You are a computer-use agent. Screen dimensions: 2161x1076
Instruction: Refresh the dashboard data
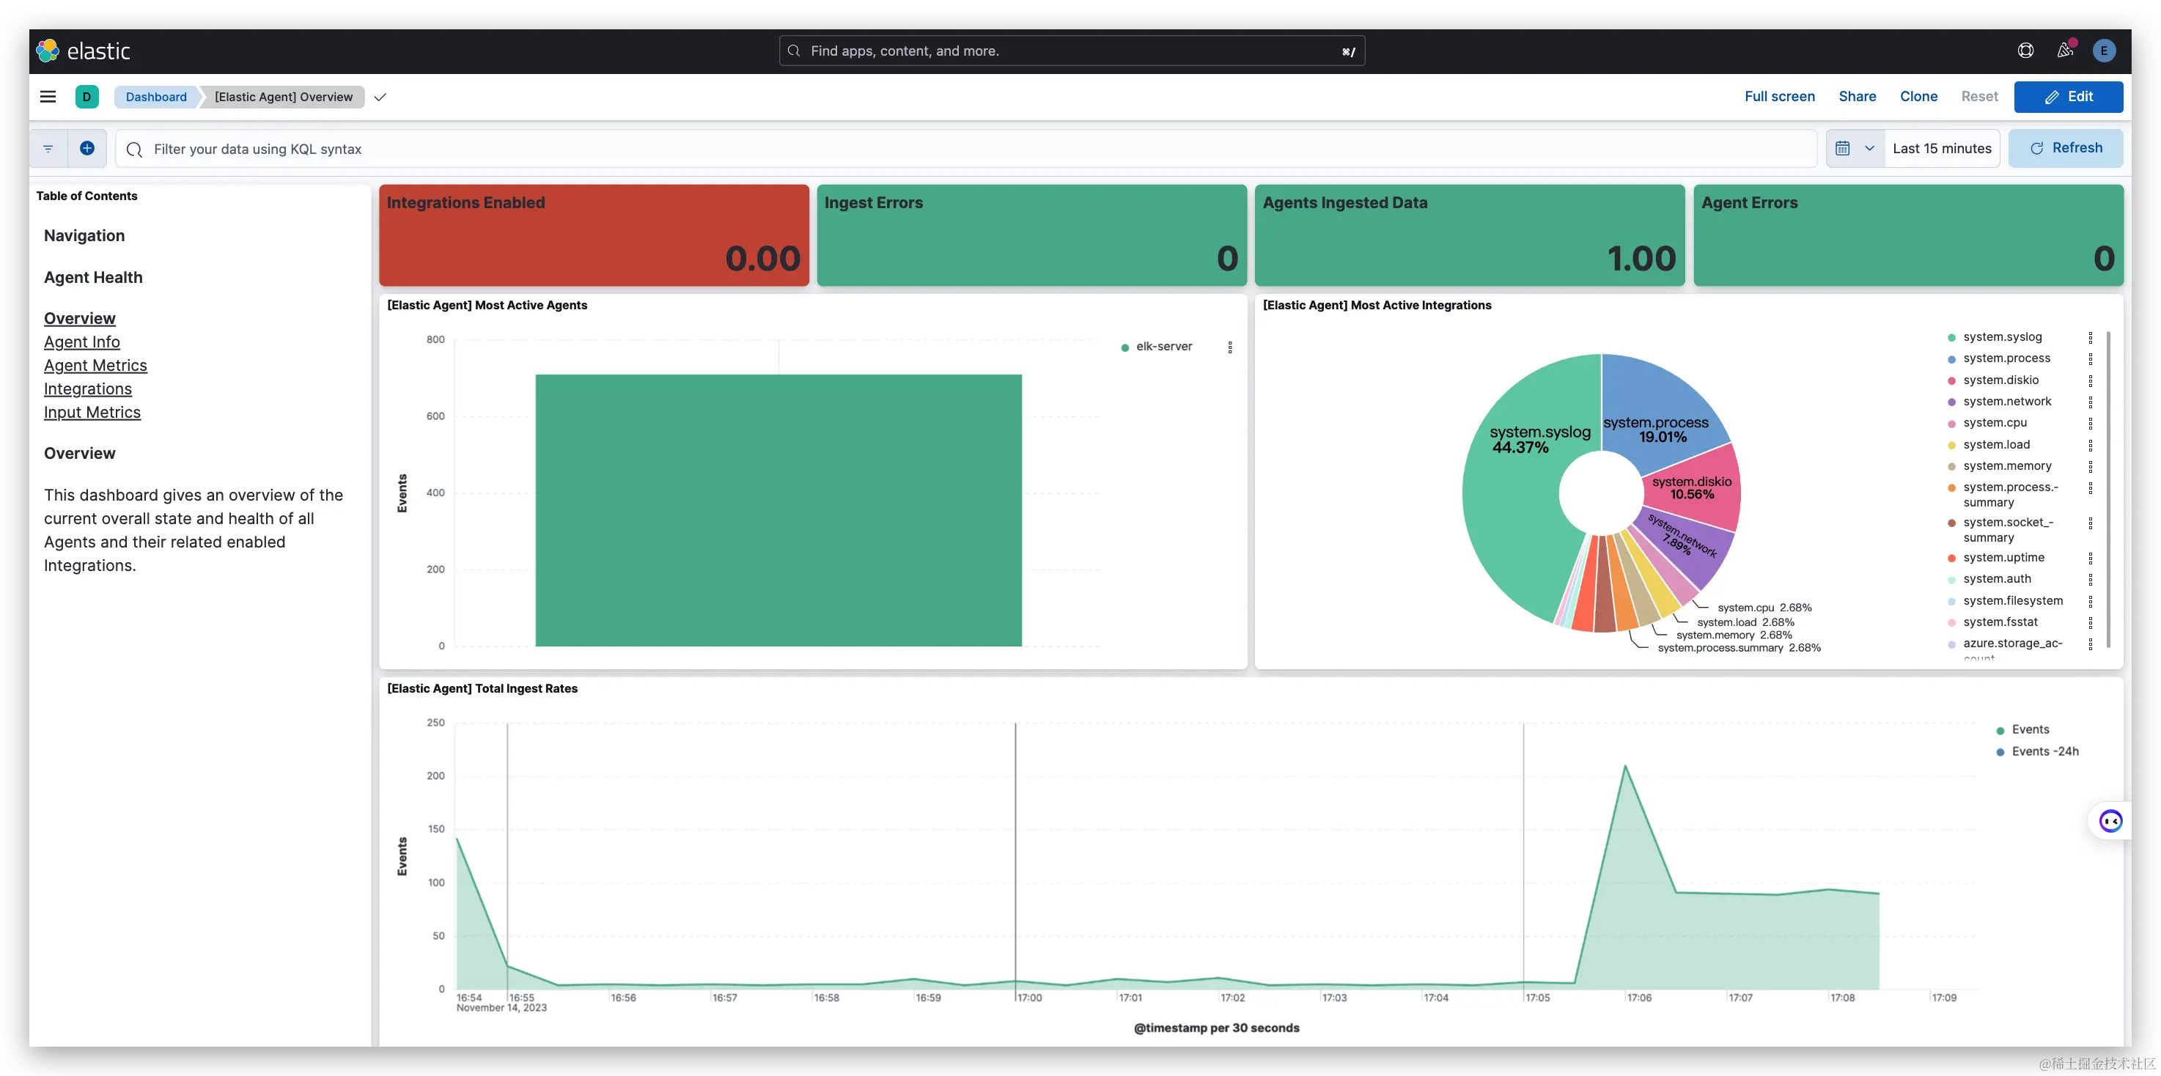[x=2066, y=147]
